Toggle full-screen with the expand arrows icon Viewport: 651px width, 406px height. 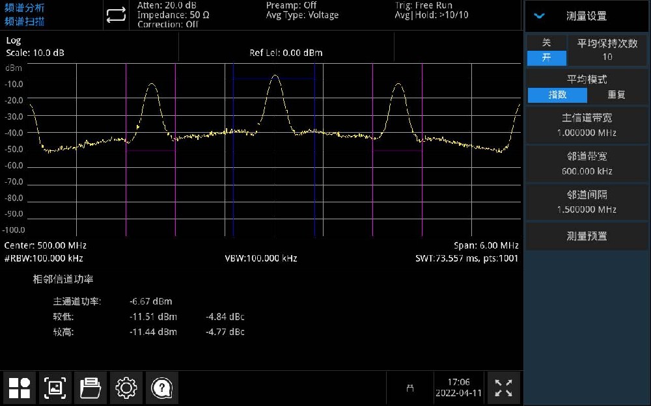(503, 388)
